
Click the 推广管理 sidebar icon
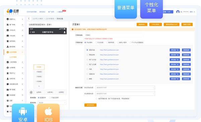[x=8, y=24]
